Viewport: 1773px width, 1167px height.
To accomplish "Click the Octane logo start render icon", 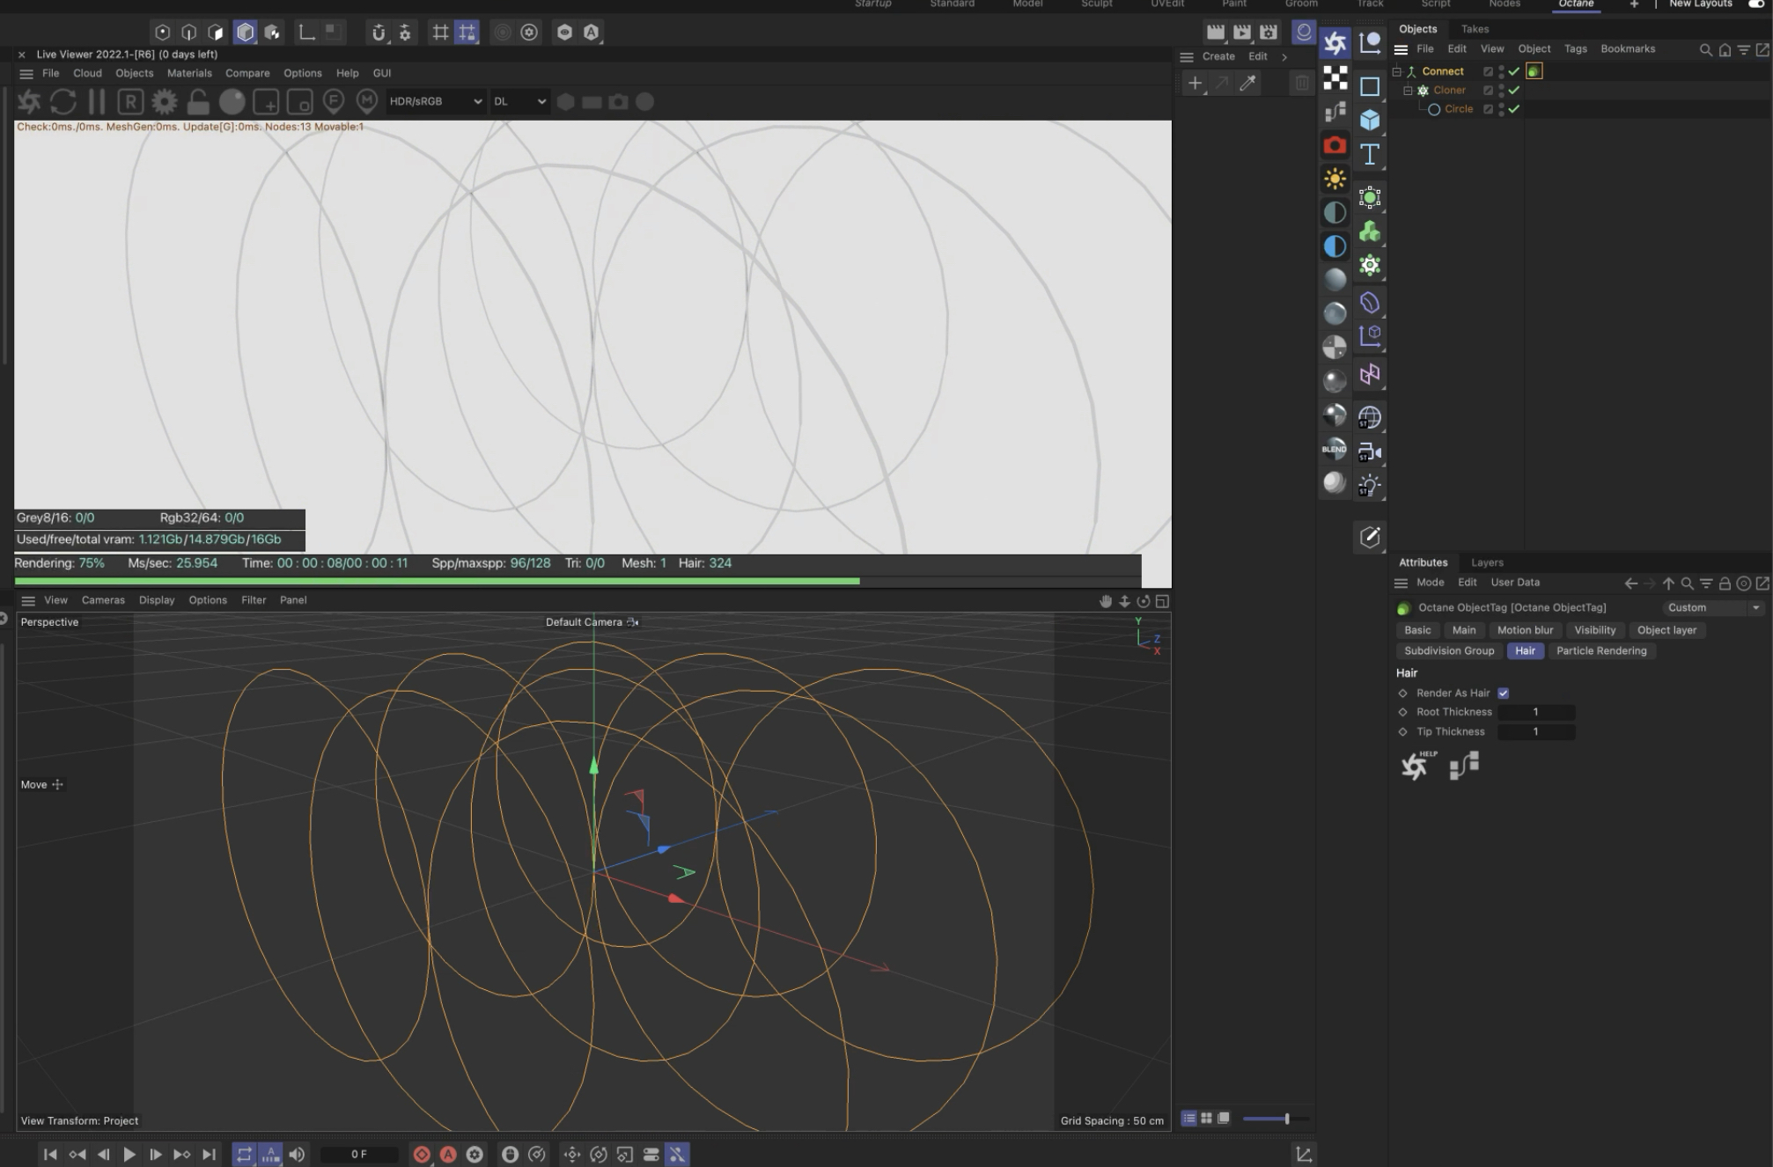I will [29, 102].
